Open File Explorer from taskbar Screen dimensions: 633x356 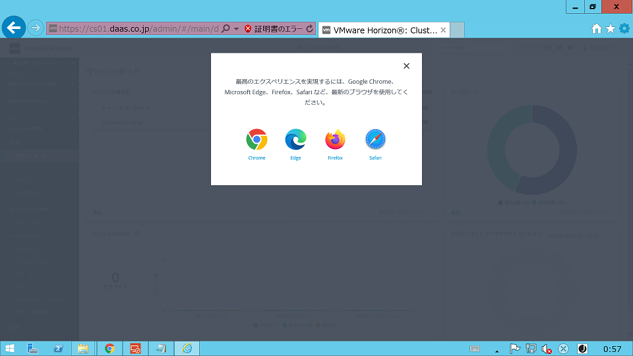83,348
